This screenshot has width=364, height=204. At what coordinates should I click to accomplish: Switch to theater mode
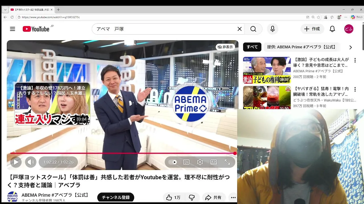point(214,162)
